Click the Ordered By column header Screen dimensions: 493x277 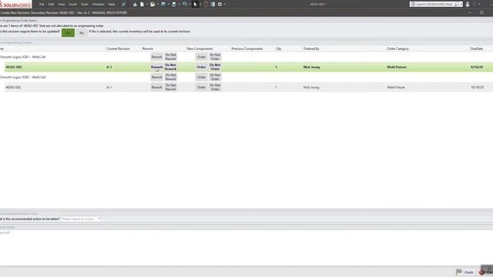click(x=311, y=48)
